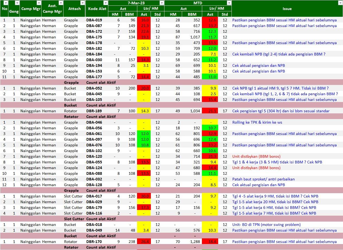Select the Attach header cell

point(74,9)
